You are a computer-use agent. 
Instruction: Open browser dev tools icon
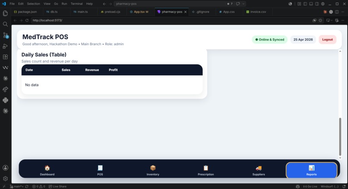click(337, 20)
